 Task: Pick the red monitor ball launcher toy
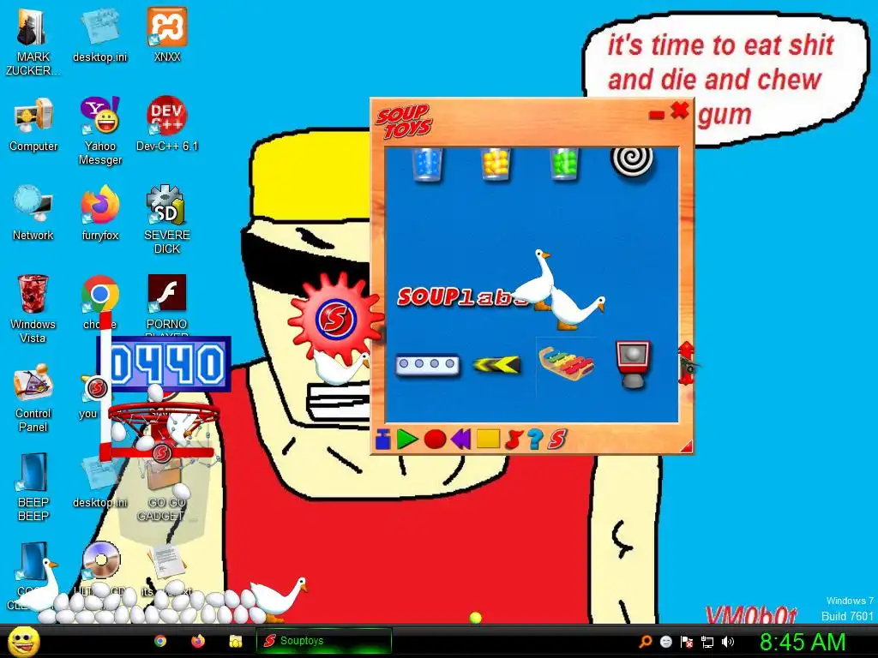pyautogui.click(x=633, y=363)
